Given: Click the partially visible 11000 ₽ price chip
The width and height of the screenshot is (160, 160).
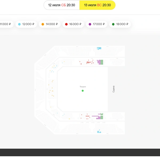Looking at the screenshot, I should tap(6, 24).
